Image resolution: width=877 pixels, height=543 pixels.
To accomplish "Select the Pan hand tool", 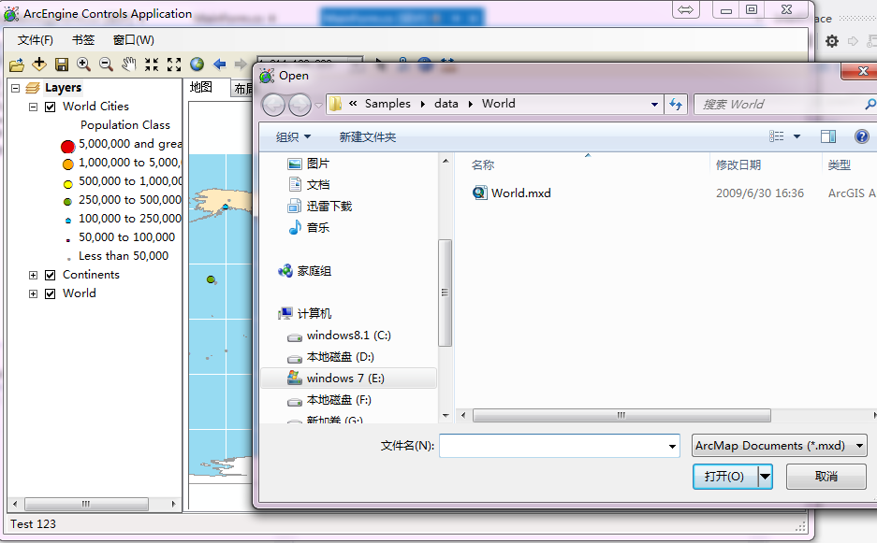I will click(x=128, y=64).
